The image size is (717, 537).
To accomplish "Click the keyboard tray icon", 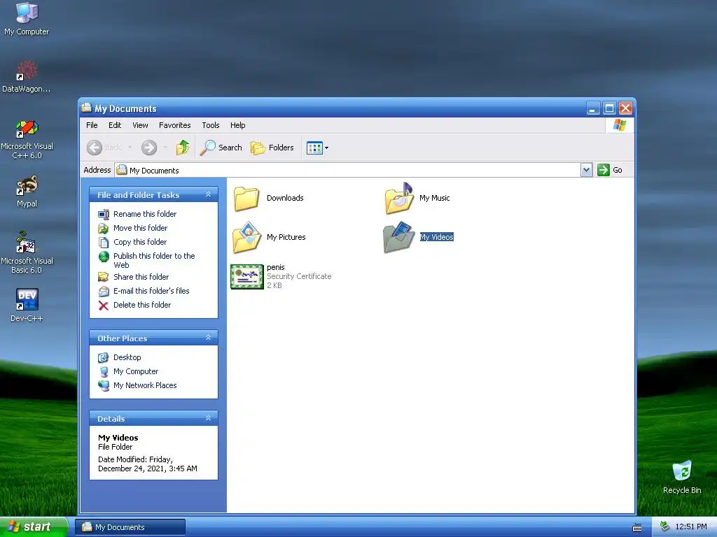I will pos(637,527).
